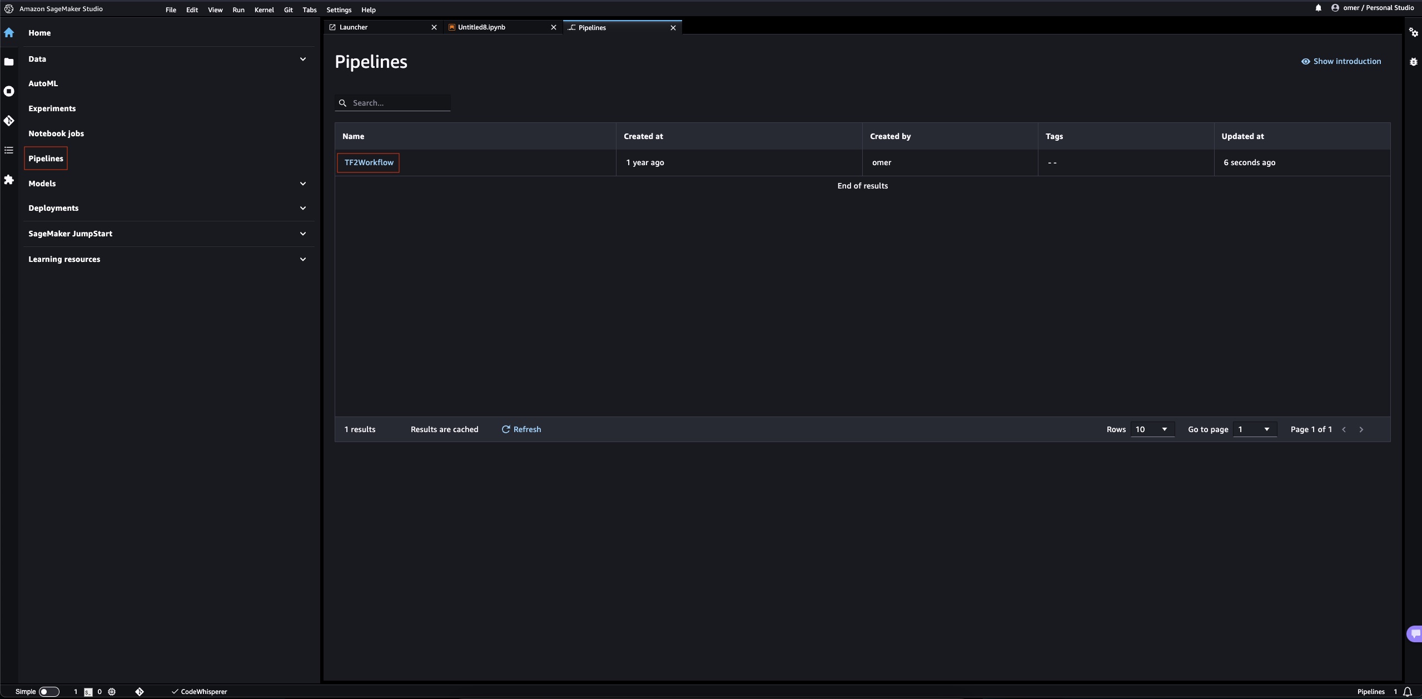Toggle Simple interface mode switch

[x=49, y=692]
